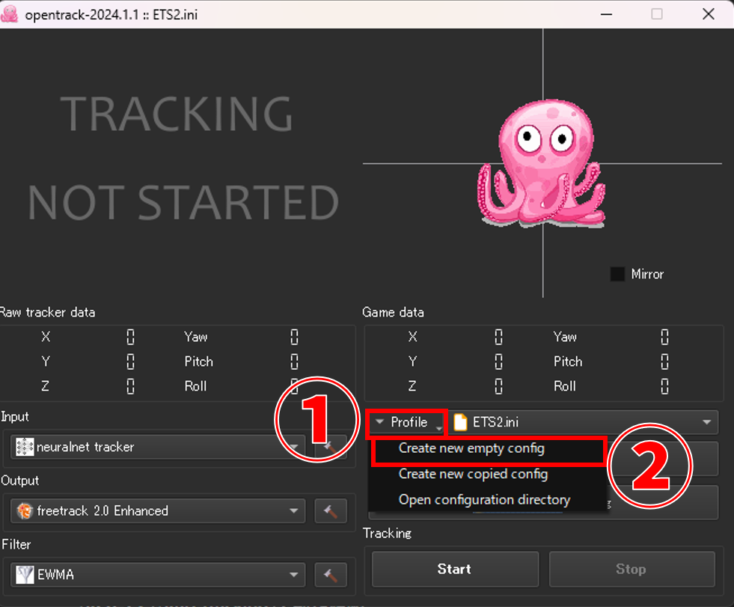Click the opentrack octopus icon in titlebar
This screenshot has width=734, height=607.
(x=10, y=13)
